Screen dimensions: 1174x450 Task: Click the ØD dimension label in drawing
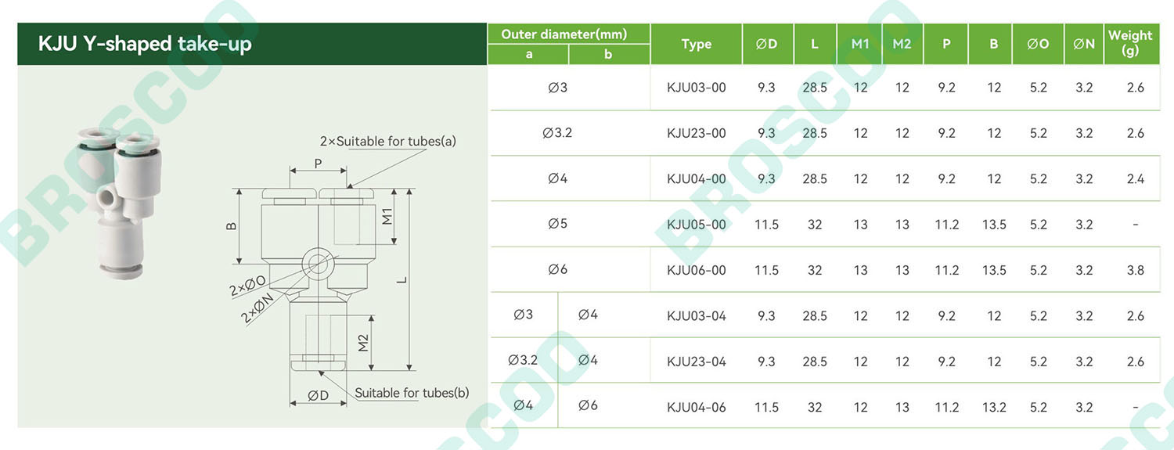coord(318,396)
